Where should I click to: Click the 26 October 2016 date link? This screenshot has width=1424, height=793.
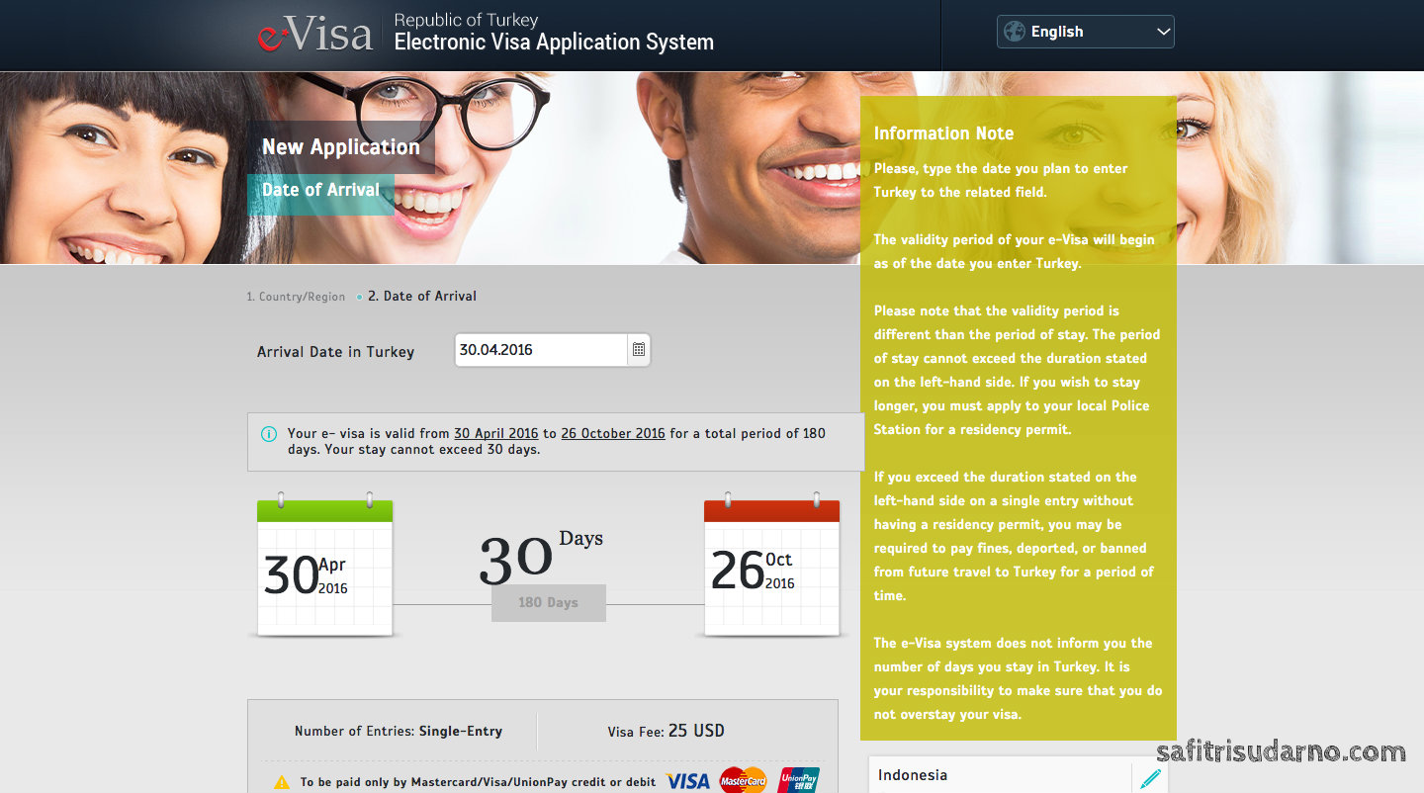(x=612, y=433)
